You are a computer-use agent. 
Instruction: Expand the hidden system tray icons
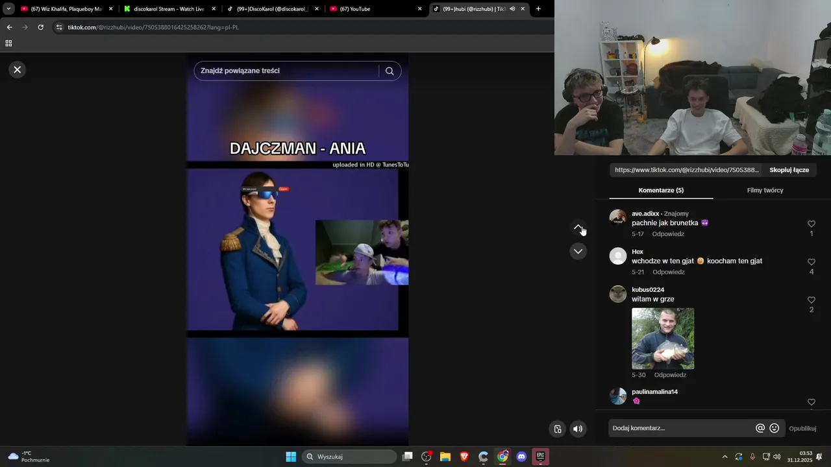[x=725, y=457]
